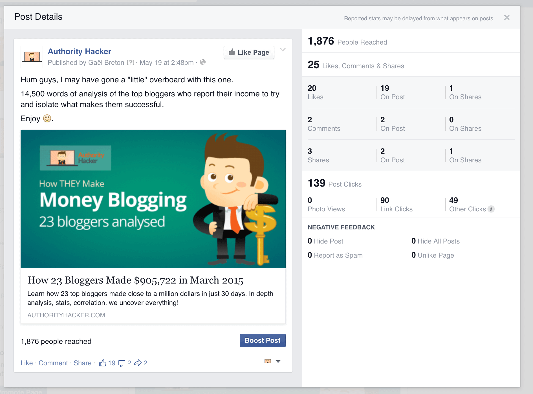Click the globe public-visibility icon
The height and width of the screenshot is (394, 533).
203,62
